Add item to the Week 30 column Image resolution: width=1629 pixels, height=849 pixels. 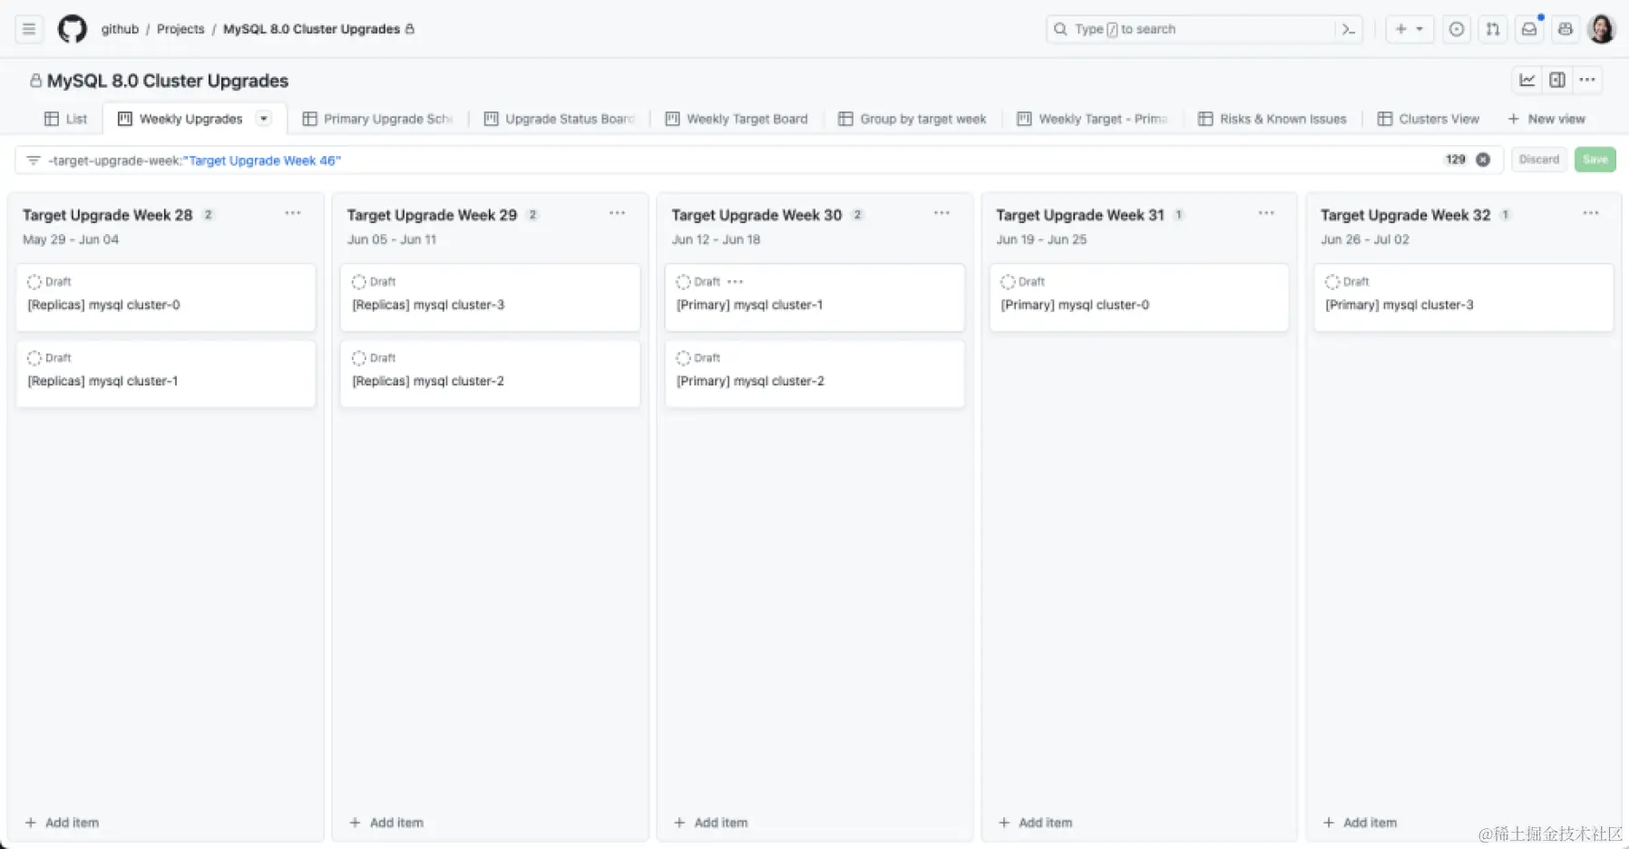click(x=712, y=823)
